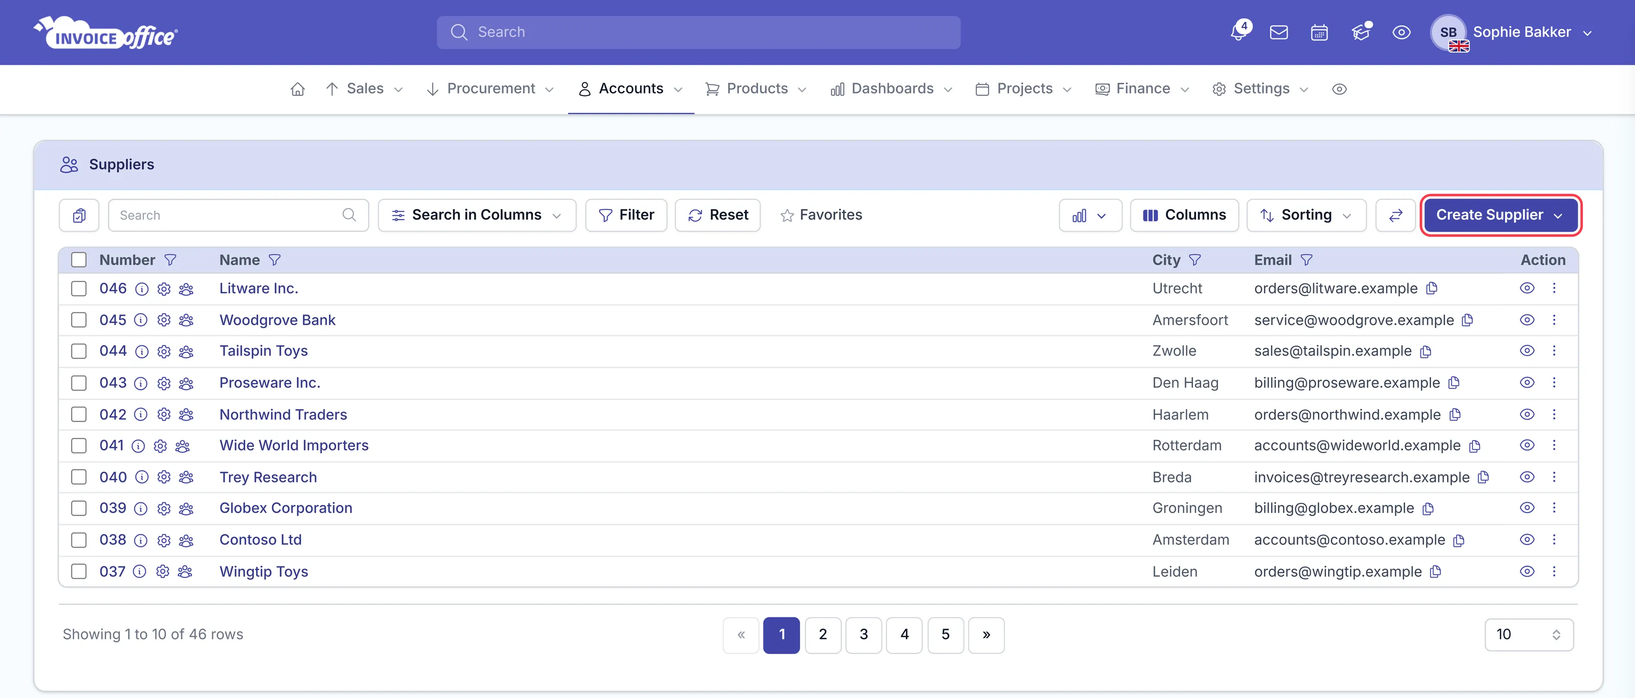Select the checkbox for Trey Research row
The width and height of the screenshot is (1635, 698).
(x=79, y=477)
